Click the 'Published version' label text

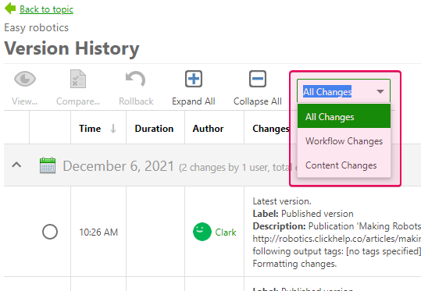[x=317, y=214]
